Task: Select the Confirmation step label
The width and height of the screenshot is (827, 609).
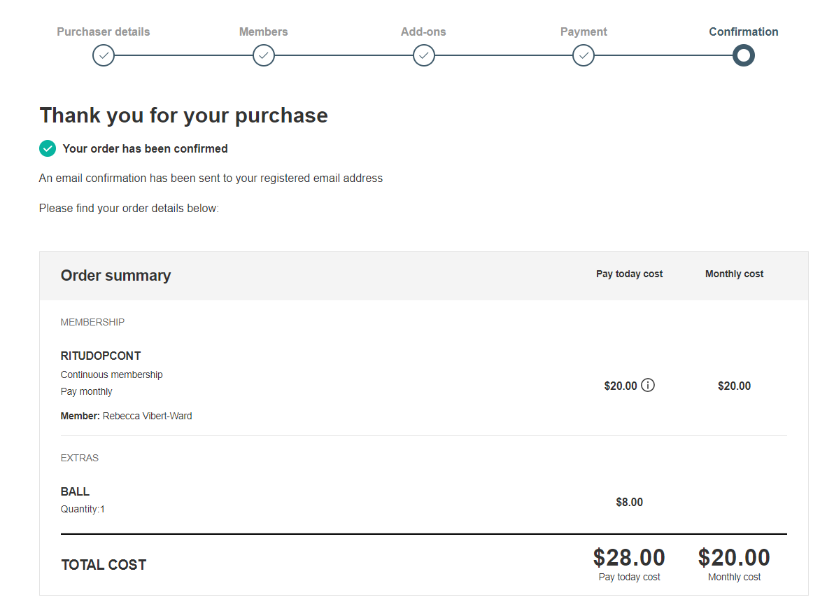Action: point(744,31)
